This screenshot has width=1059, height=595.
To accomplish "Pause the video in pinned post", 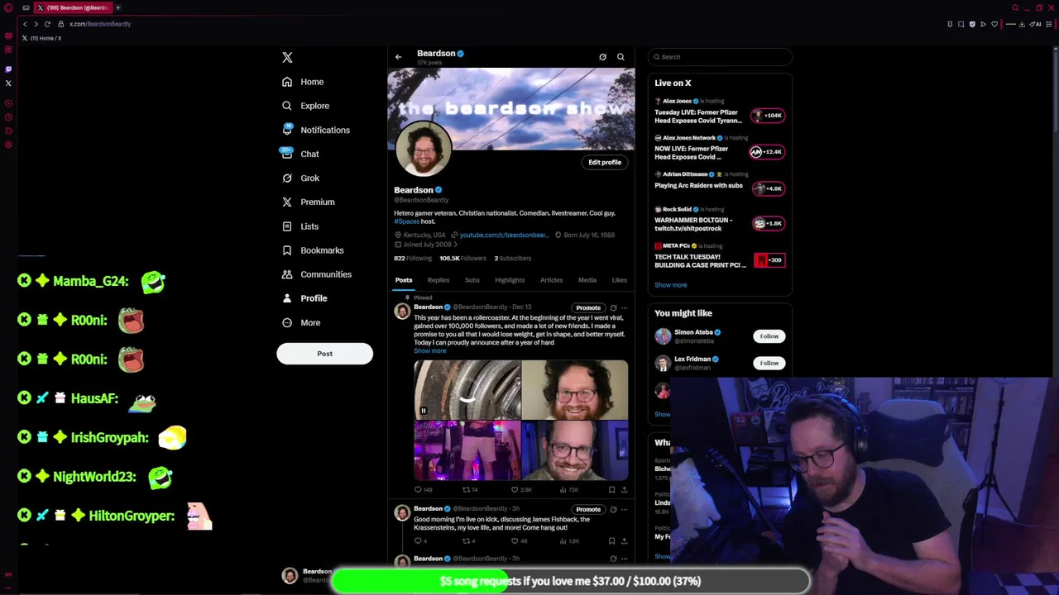I will pyautogui.click(x=423, y=411).
